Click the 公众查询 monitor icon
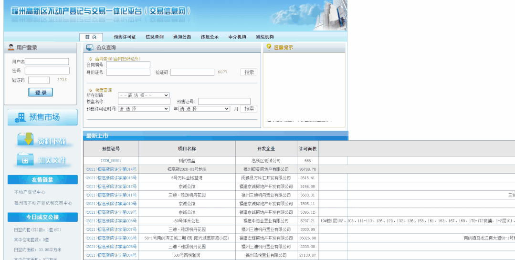The image size is (515, 260). click(90, 48)
